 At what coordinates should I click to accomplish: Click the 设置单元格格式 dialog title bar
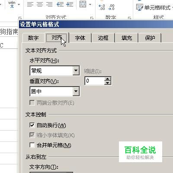tap(96, 24)
